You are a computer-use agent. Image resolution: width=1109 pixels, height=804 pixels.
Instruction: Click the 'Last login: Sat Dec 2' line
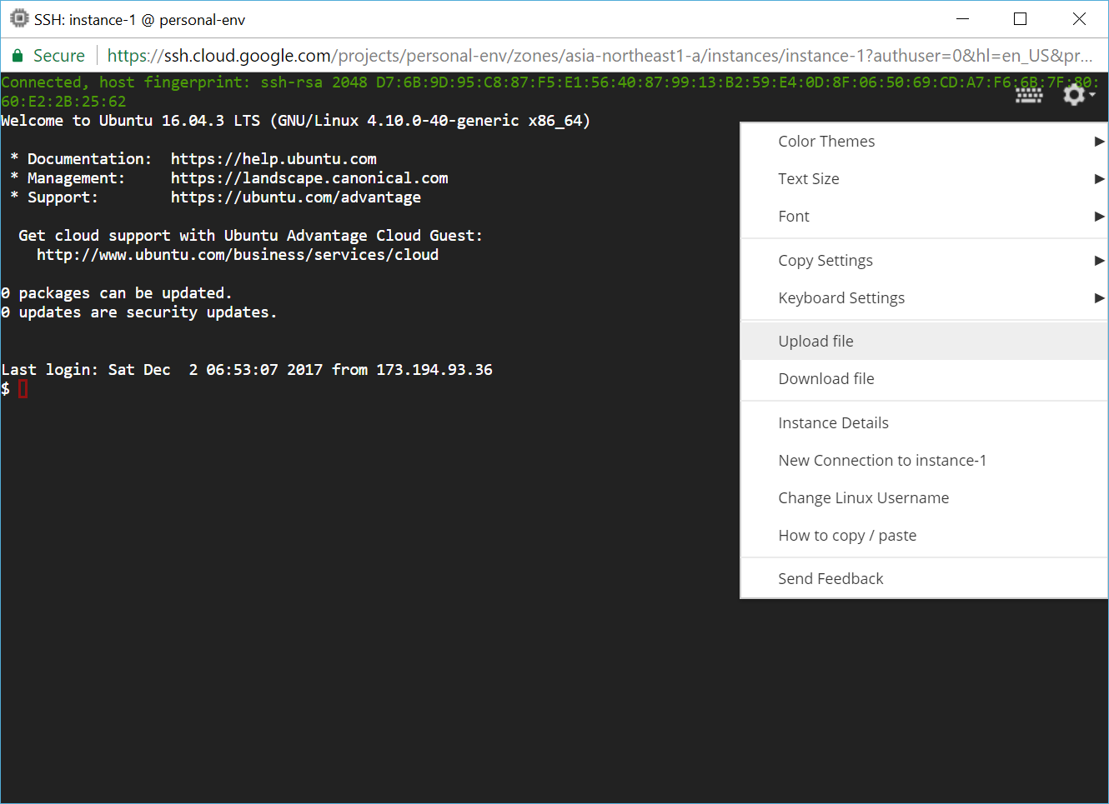247,370
